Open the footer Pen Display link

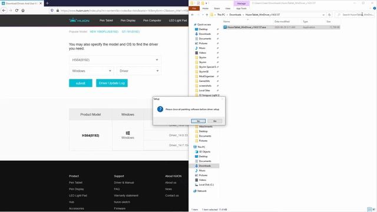[x=76, y=189]
